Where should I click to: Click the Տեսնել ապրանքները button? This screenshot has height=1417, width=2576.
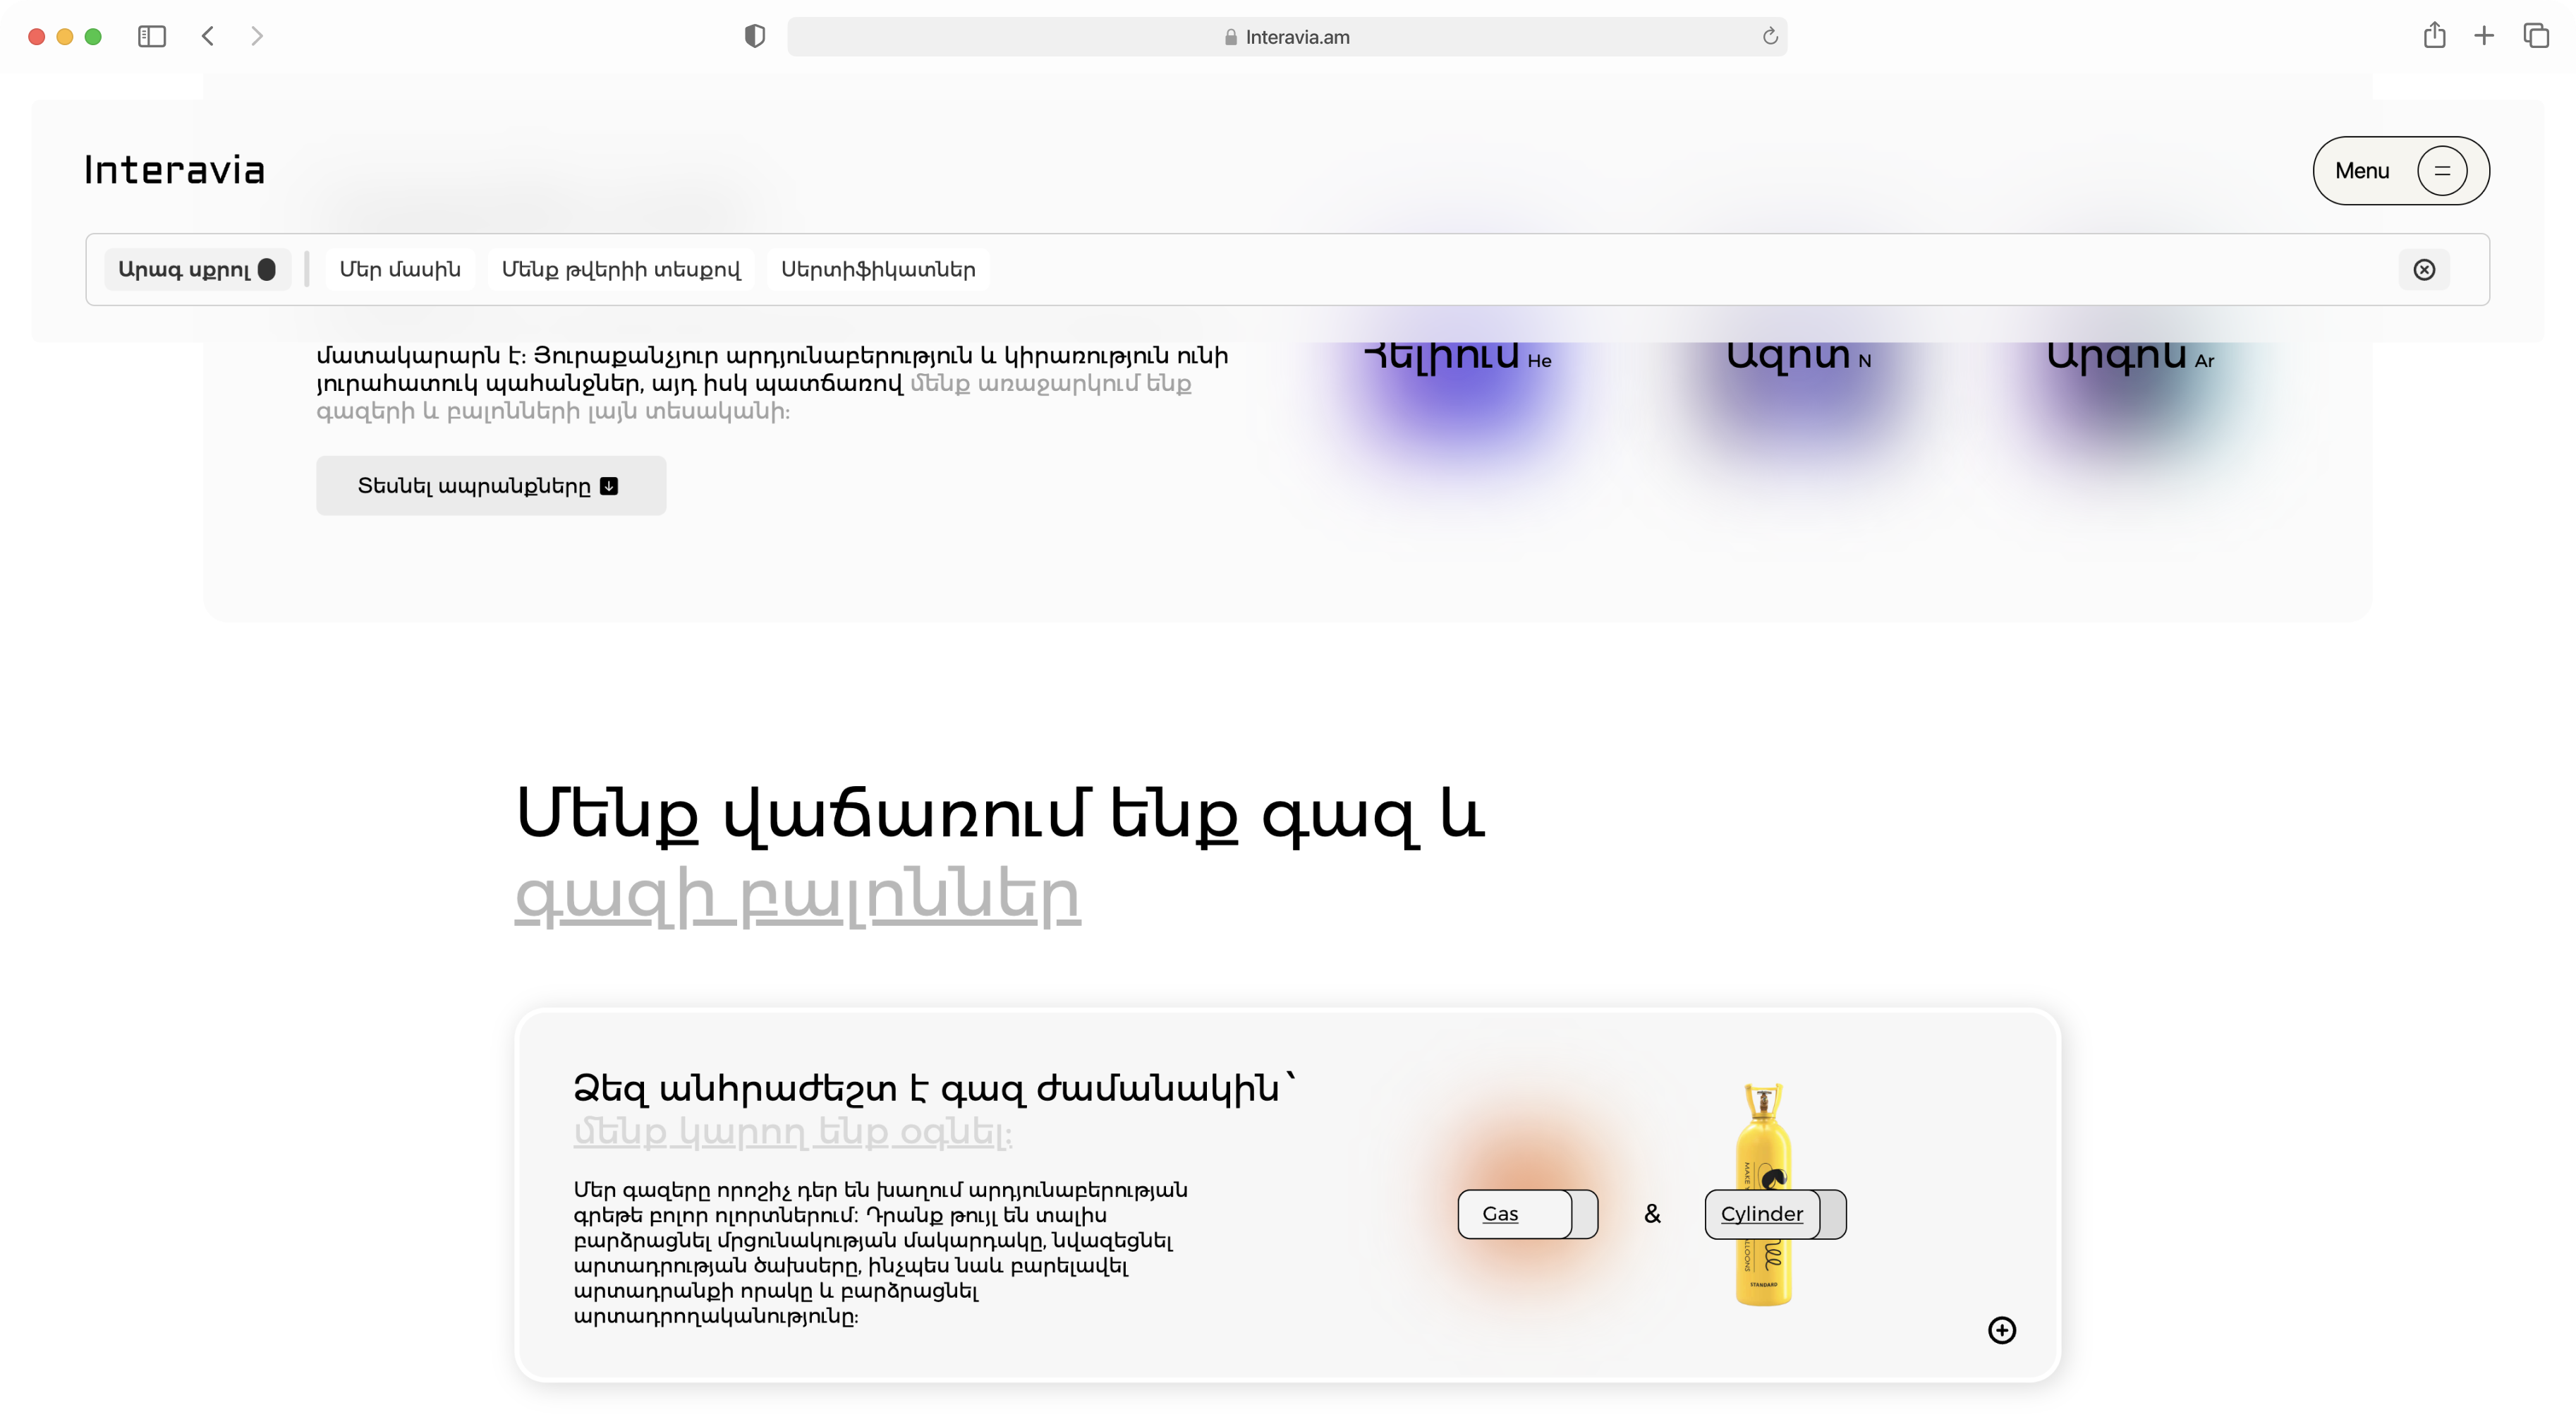click(x=490, y=486)
